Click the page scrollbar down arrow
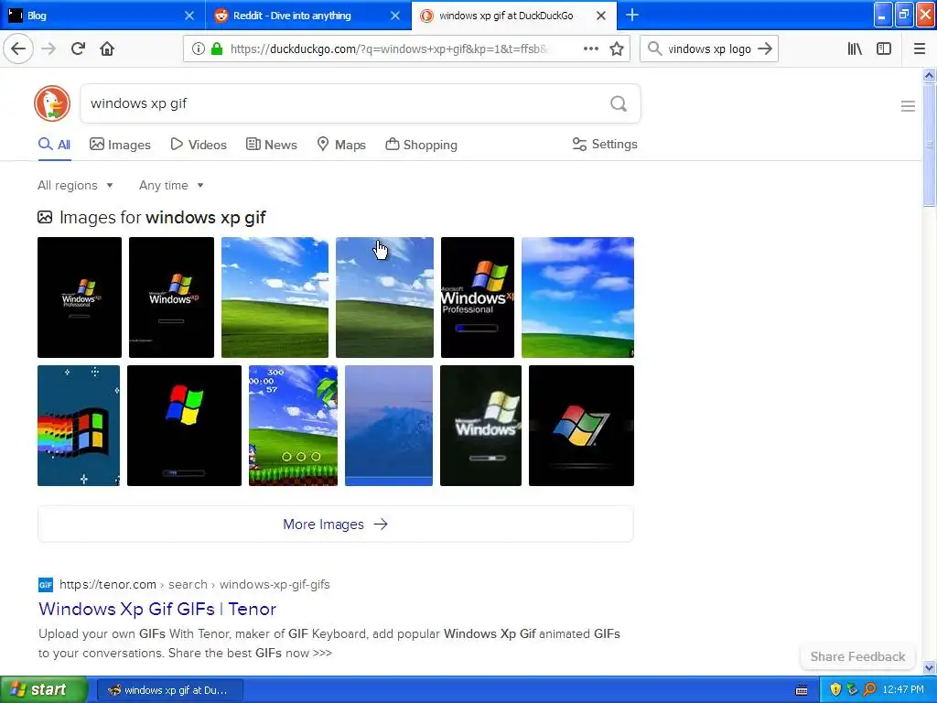Image resolution: width=937 pixels, height=703 pixels. [929, 667]
